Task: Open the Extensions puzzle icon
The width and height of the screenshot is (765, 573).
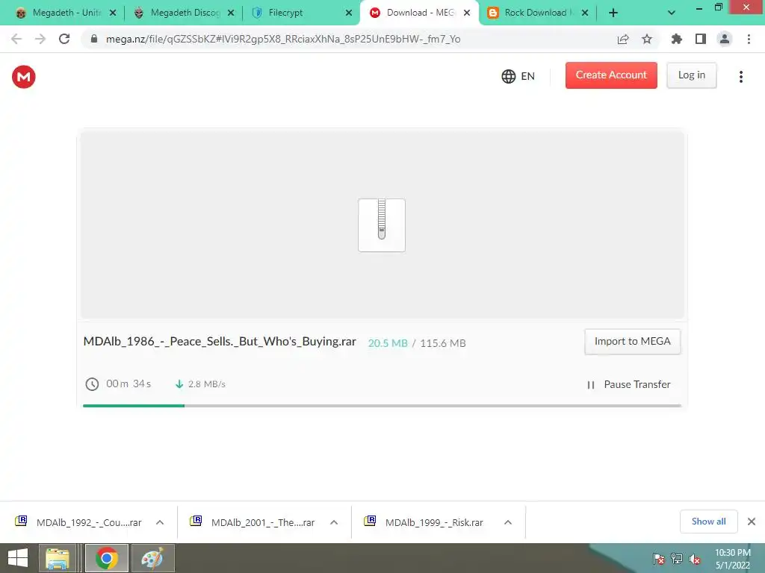Action: (676, 39)
